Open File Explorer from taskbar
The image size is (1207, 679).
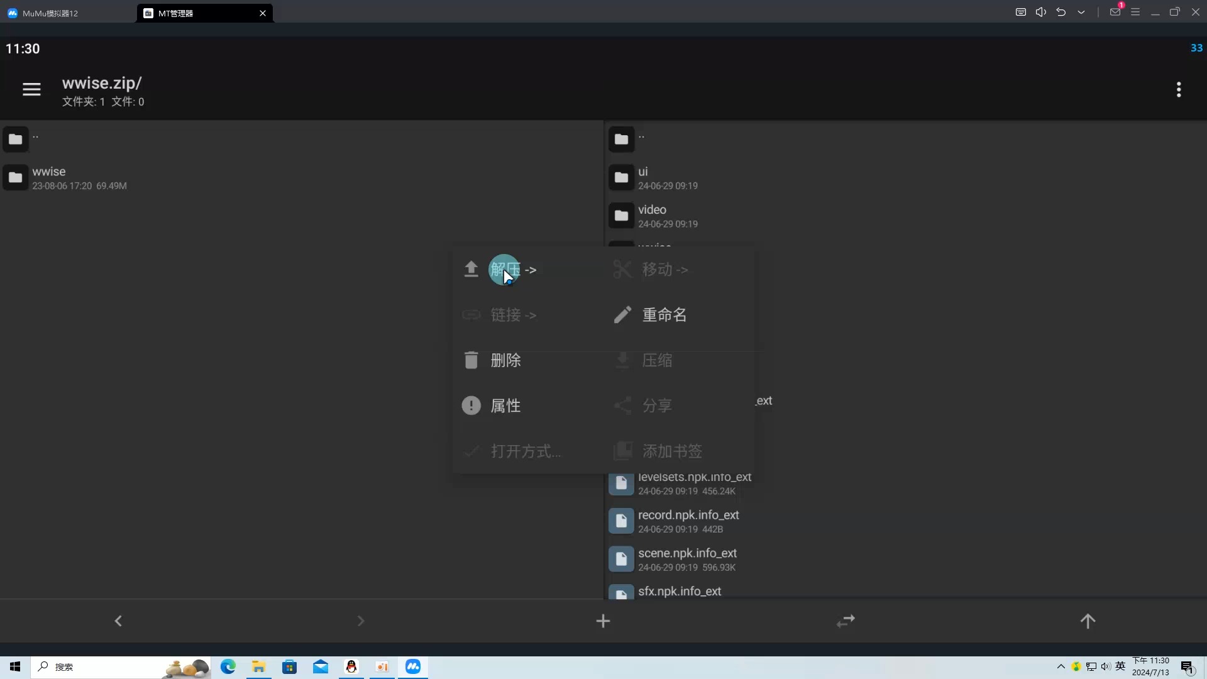coord(258,666)
